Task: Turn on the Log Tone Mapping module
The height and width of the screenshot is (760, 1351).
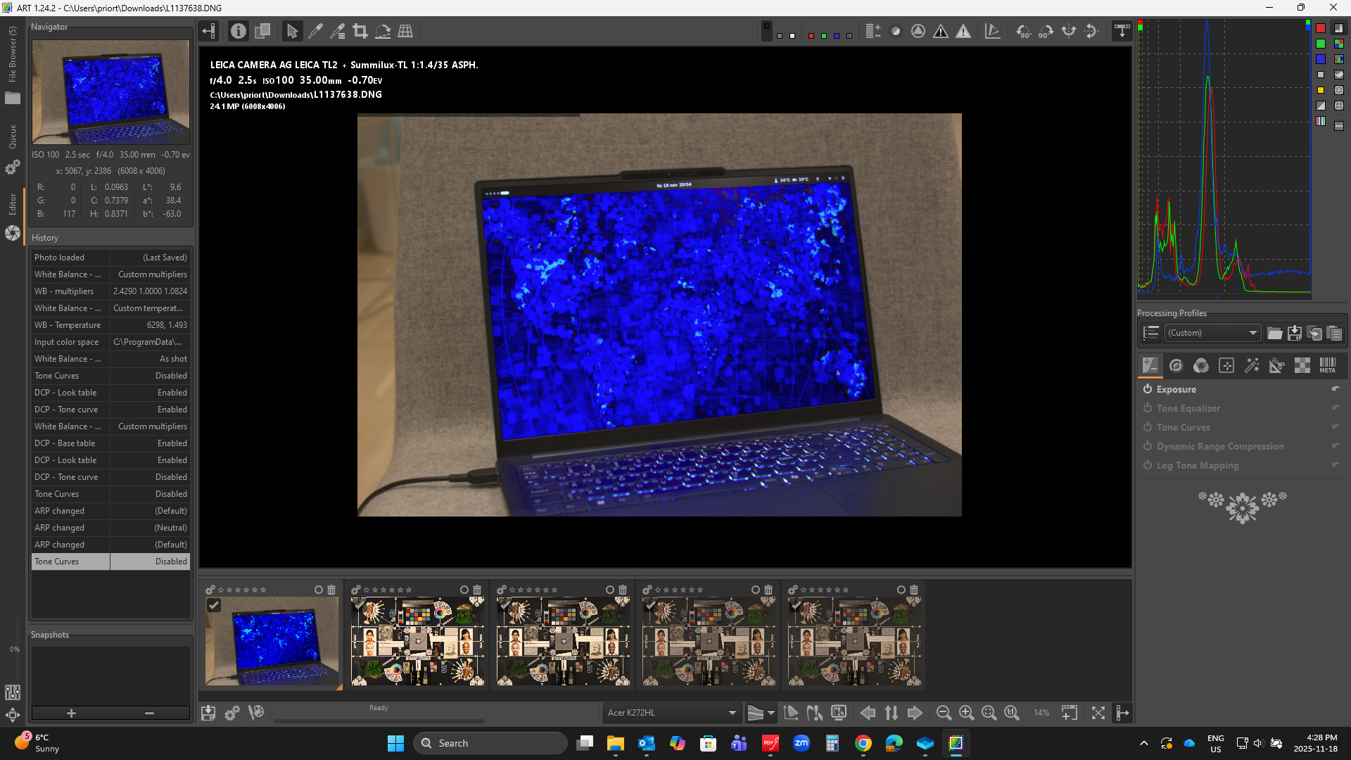Action: pyautogui.click(x=1147, y=465)
